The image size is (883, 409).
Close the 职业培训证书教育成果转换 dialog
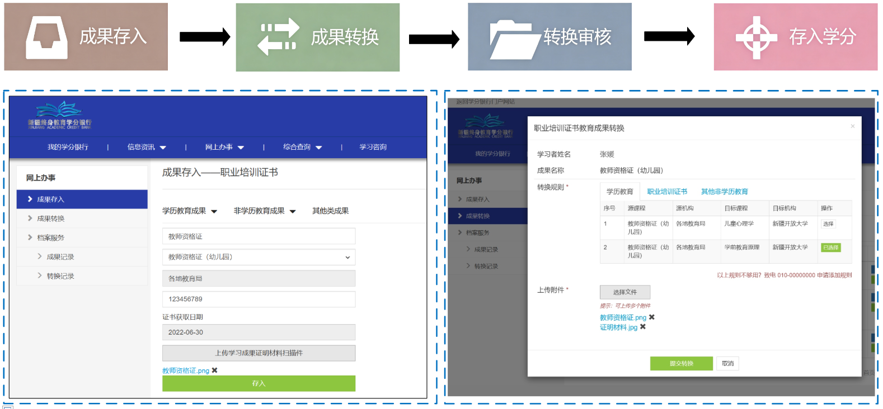(x=852, y=126)
